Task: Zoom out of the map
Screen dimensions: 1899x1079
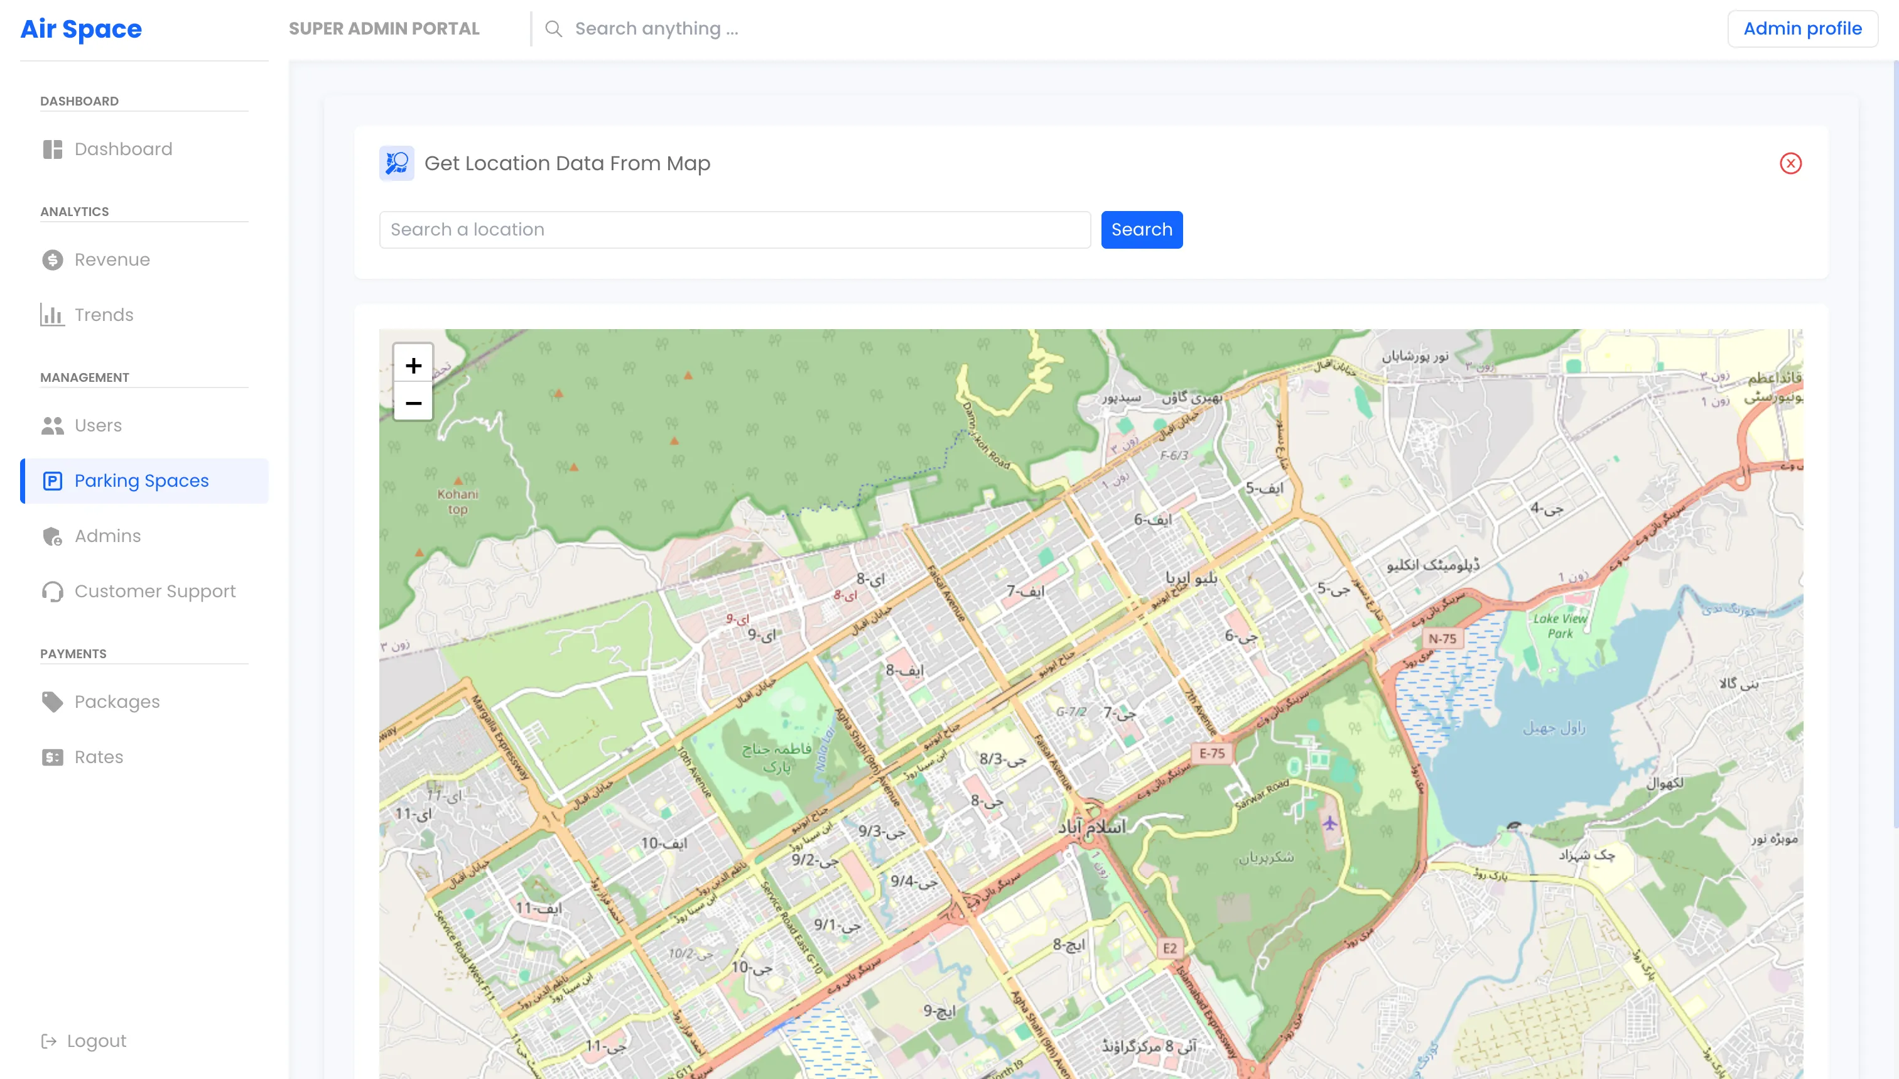Action: (413, 403)
